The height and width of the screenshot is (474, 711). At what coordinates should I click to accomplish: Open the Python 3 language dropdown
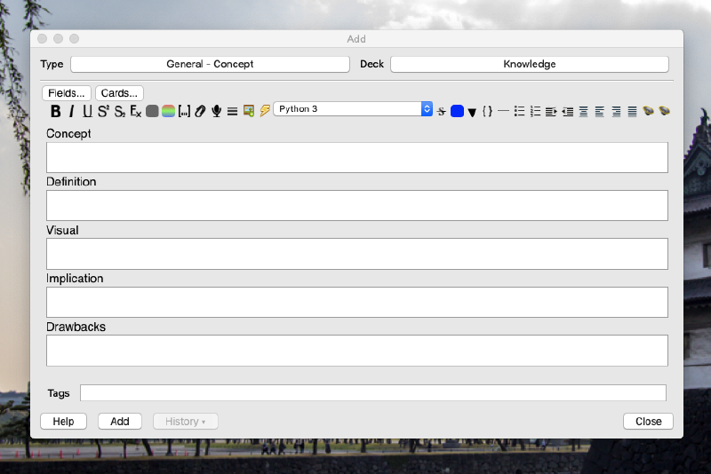[353, 109]
